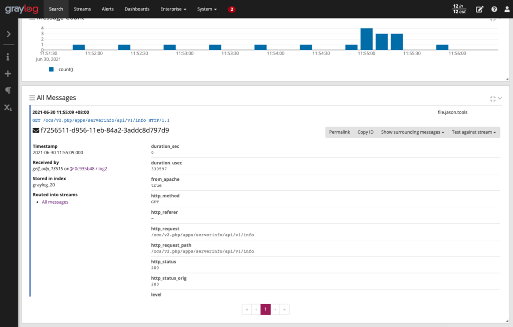Click the scratchpad edit icon
This screenshot has height=327, width=513.
coord(479,9)
